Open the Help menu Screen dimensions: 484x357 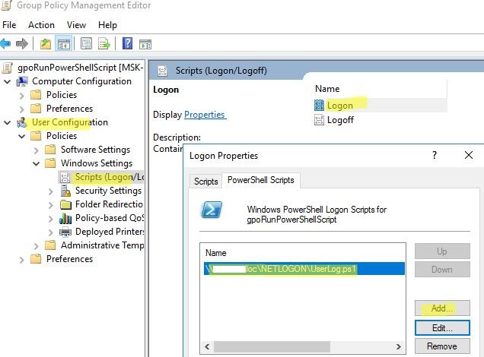tap(107, 25)
